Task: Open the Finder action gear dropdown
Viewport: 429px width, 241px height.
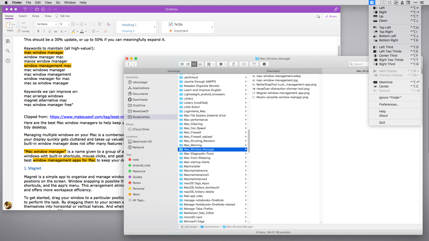Action: (223, 64)
